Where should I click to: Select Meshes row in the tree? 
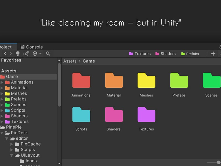(28, 94)
